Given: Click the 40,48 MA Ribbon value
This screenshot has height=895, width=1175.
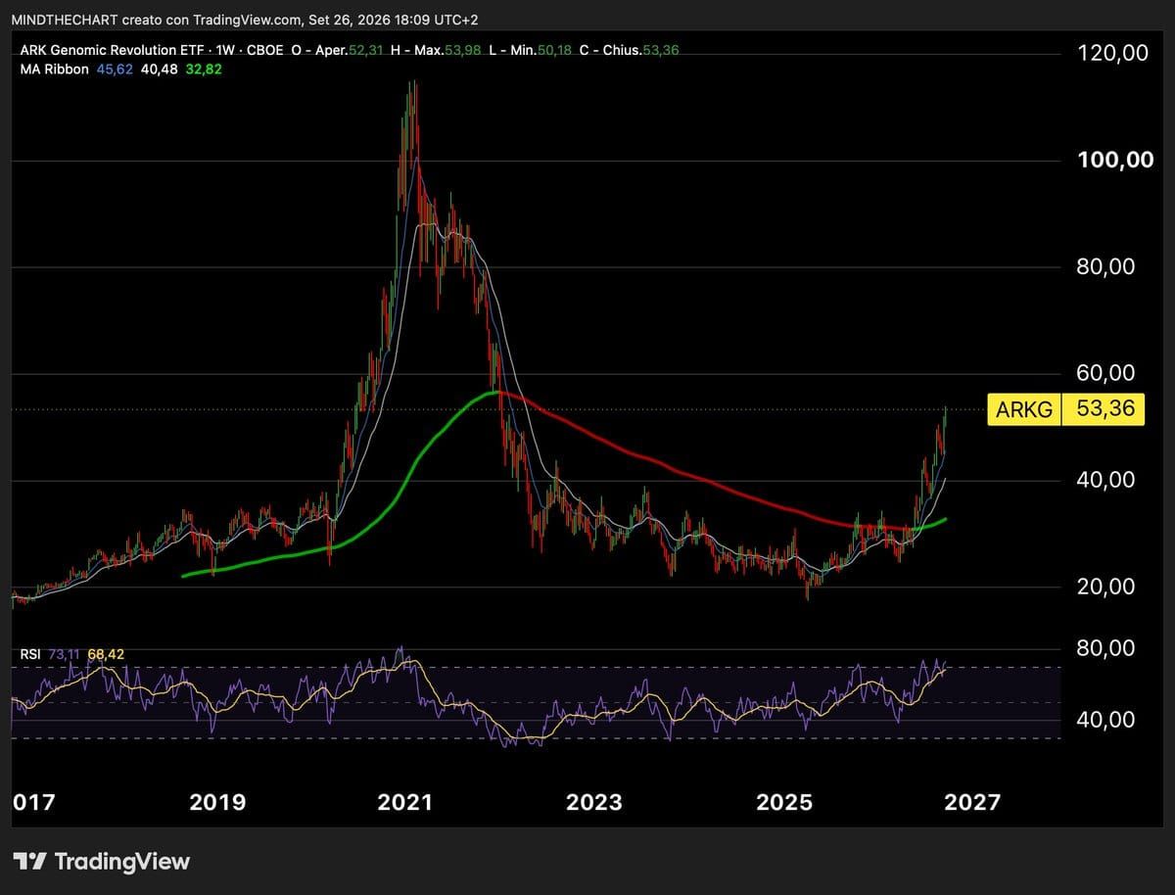Looking at the screenshot, I should (x=159, y=69).
